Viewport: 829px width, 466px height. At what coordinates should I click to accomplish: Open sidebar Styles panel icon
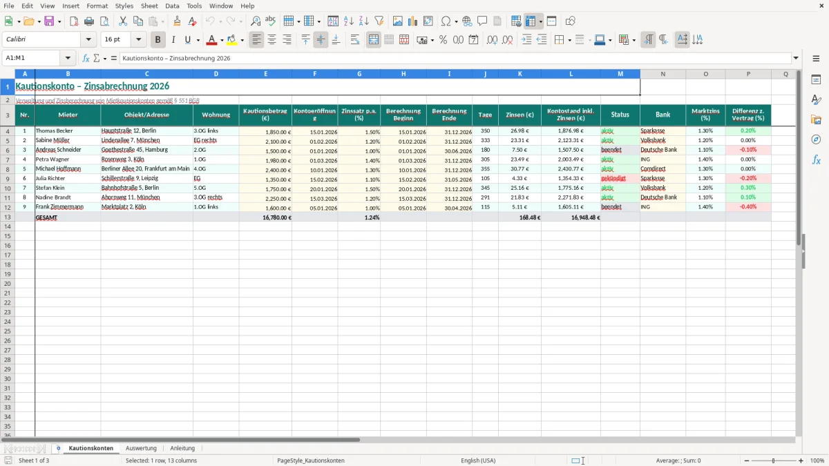click(x=816, y=100)
